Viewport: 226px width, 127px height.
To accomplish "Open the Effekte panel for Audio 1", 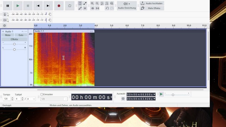I will pos(14,39).
